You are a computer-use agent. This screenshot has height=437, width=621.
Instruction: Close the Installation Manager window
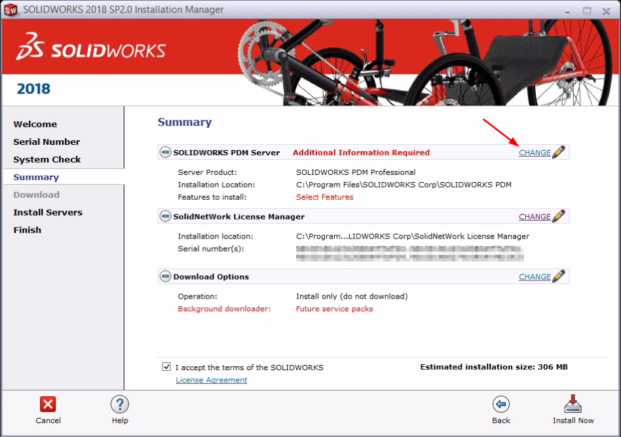click(x=606, y=11)
